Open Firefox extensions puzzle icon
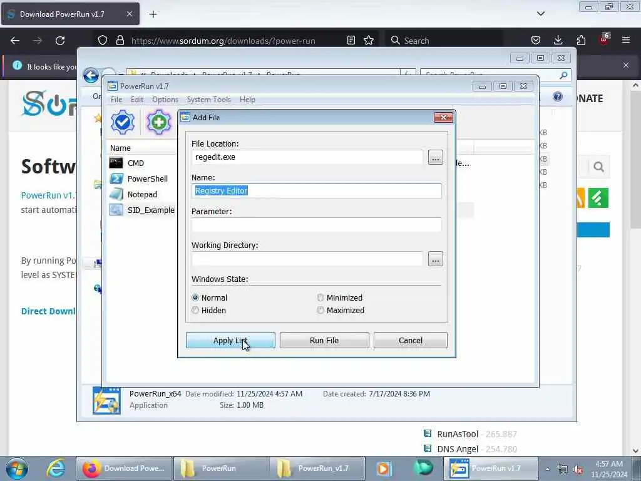Image resolution: width=641 pixels, height=481 pixels. point(581,41)
